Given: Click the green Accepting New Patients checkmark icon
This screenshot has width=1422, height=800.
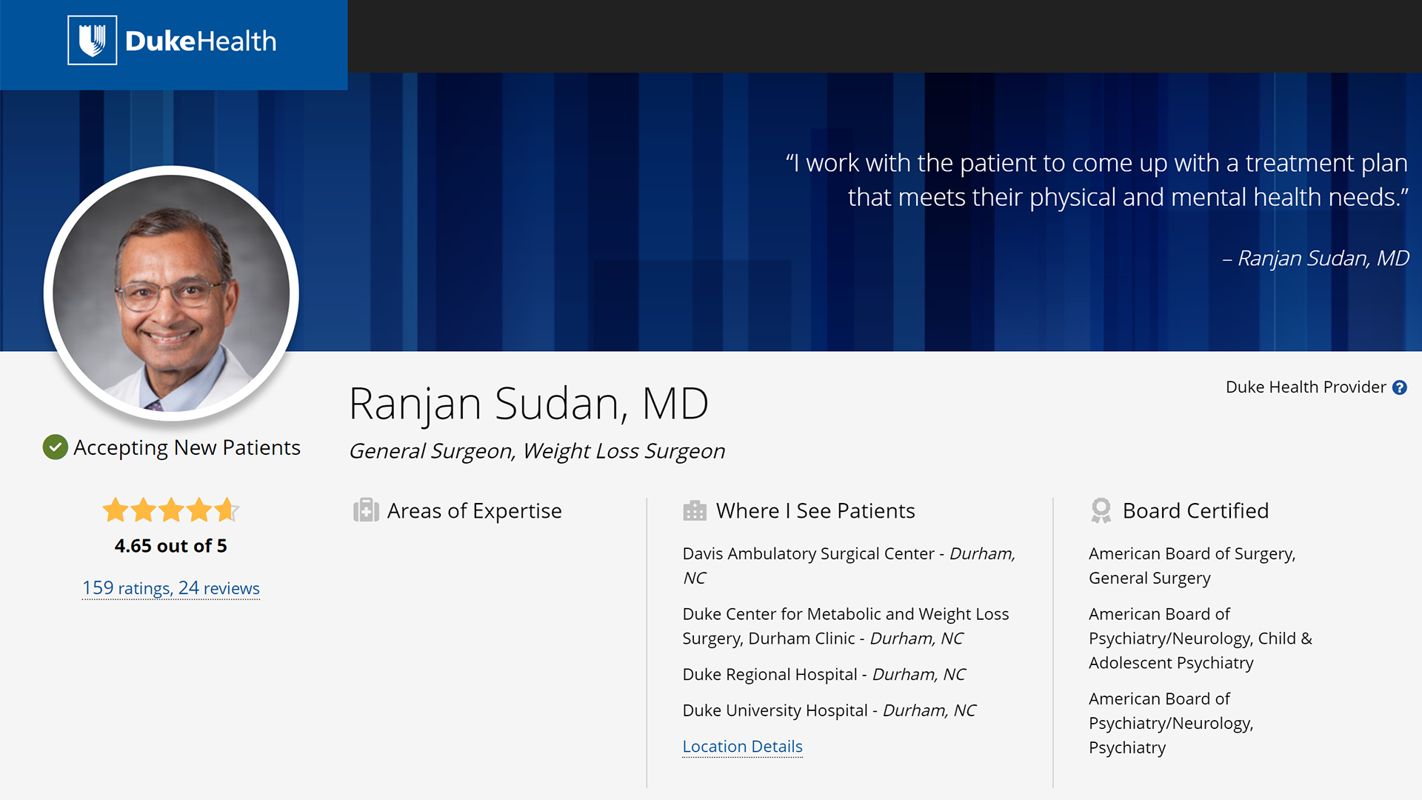Looking at the screenshot, I should point(55,447).
